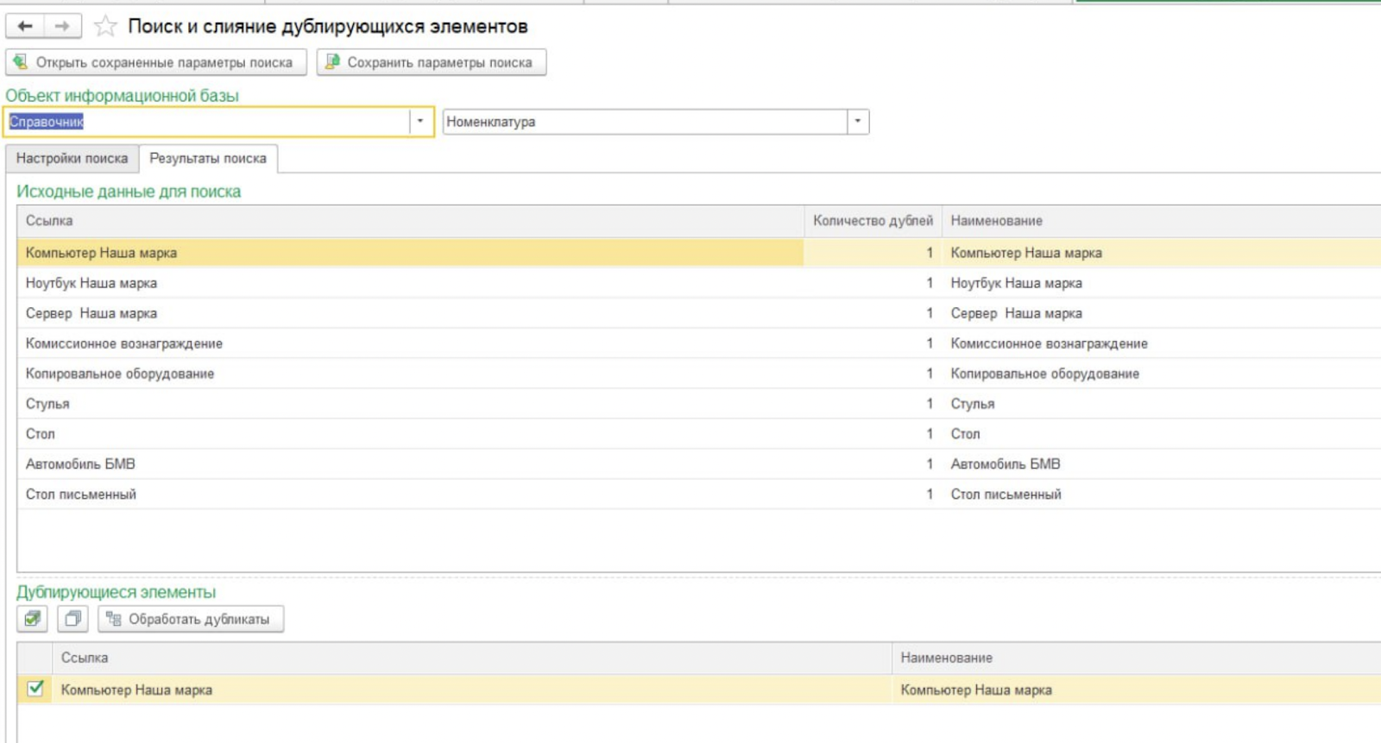Save search parameters
The height and width of the screenshot is (743, 1381).
click(x=431, y=62)
